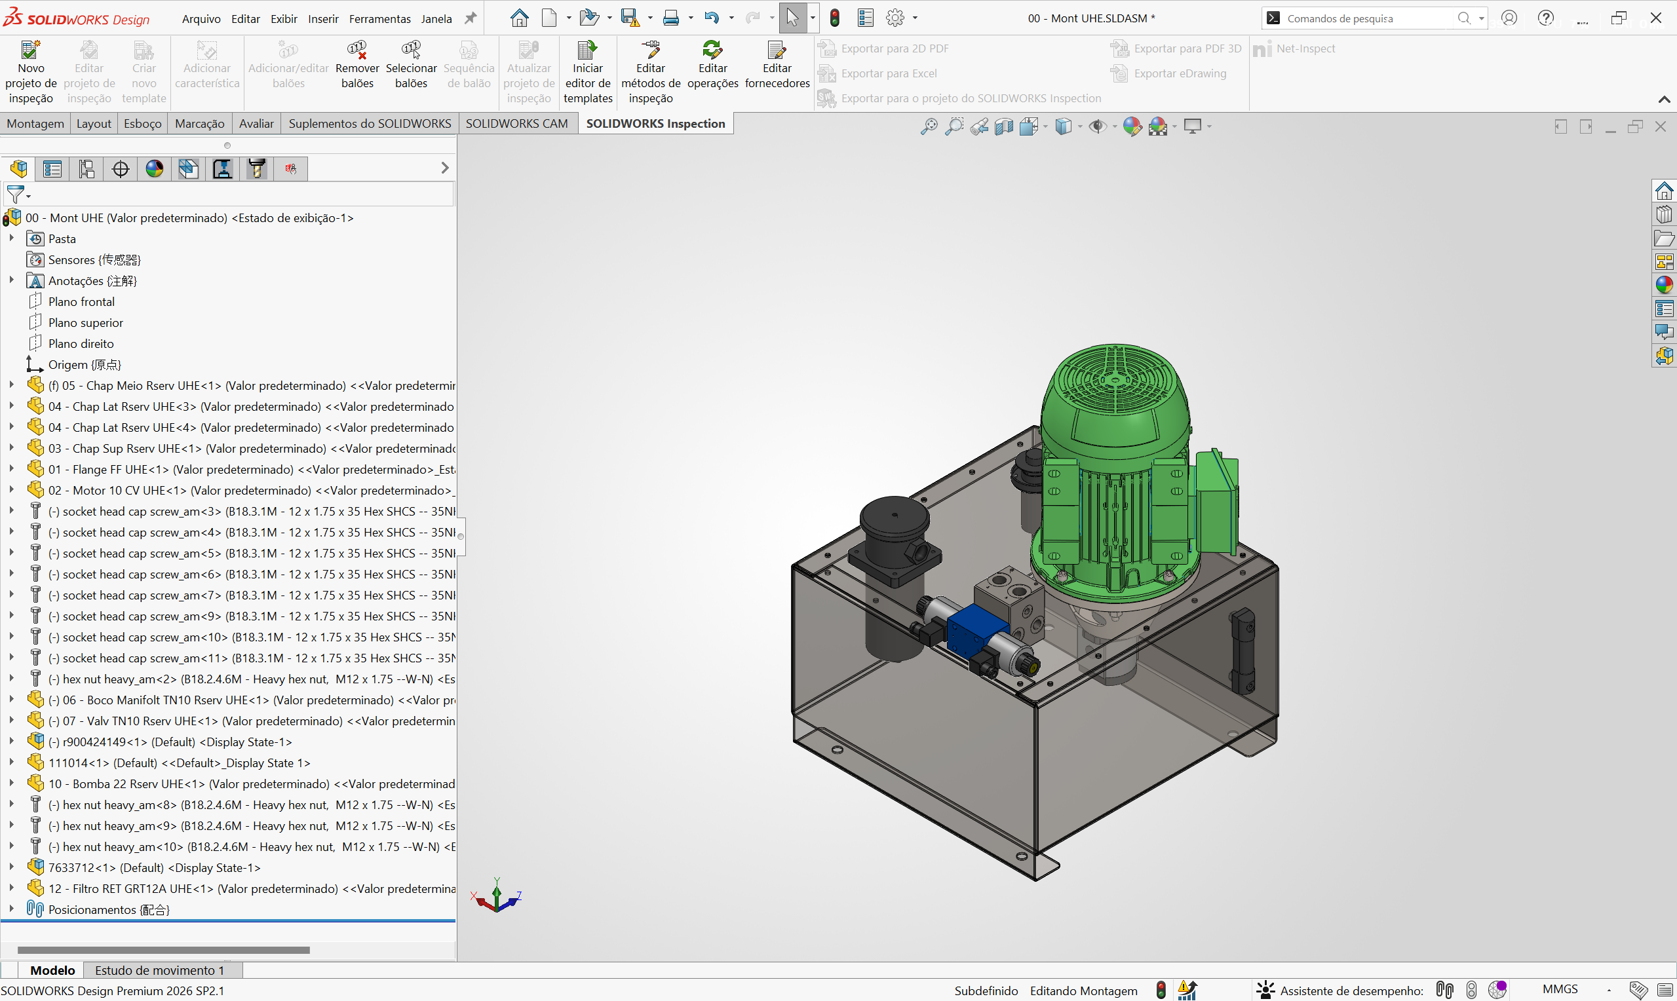Click the View Settings monitor icon

click(1193, 126)
